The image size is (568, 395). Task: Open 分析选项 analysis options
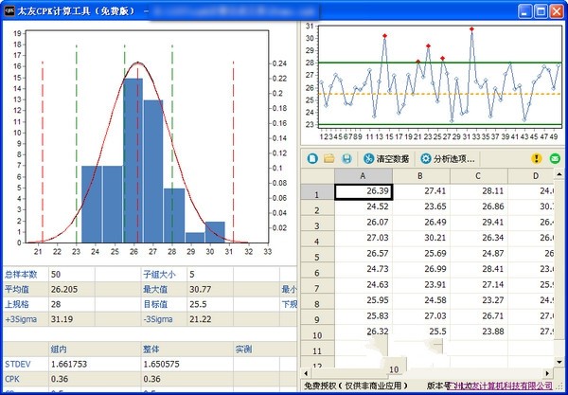448,159
